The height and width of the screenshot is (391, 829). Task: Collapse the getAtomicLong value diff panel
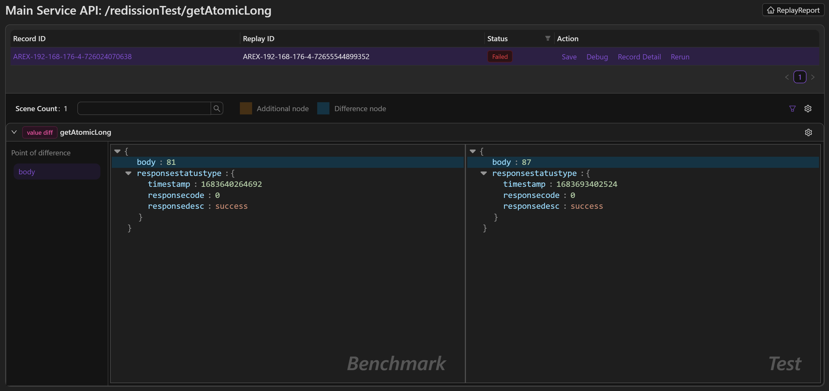pos(14,132)
